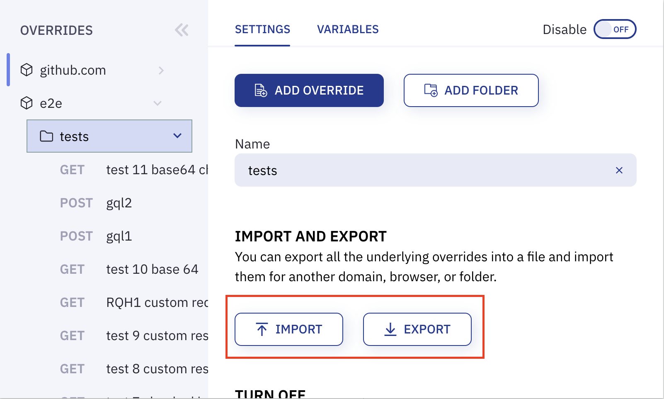
Task: Click the github.com cube icon
Action: coord(27,70)
